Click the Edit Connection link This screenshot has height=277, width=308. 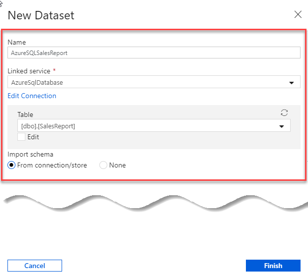pyautogui.click(x=32, y=96)
